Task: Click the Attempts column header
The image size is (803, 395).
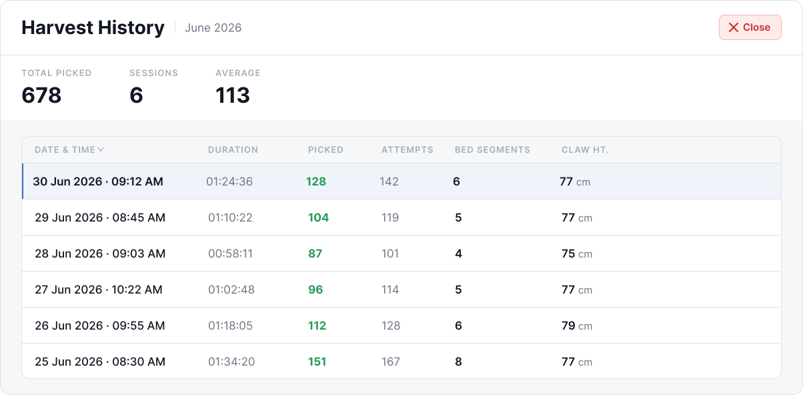Action: 408,149
